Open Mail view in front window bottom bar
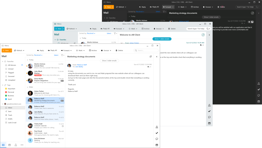The height and width of the screenshot is (148, 262). (x=3, y=145)
